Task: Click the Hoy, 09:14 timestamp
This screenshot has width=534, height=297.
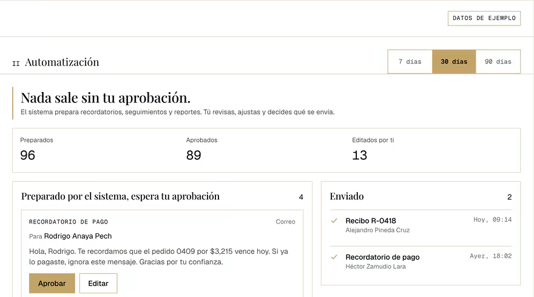Action: click(493, 220)
